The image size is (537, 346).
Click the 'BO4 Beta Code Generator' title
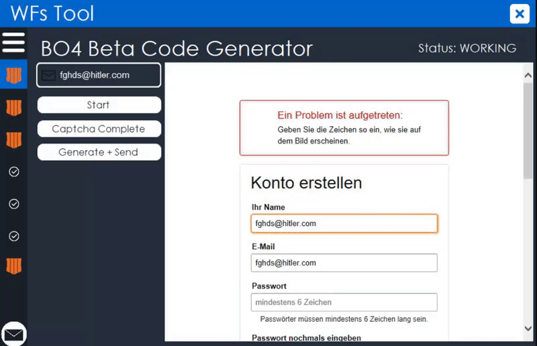[177, 48]
